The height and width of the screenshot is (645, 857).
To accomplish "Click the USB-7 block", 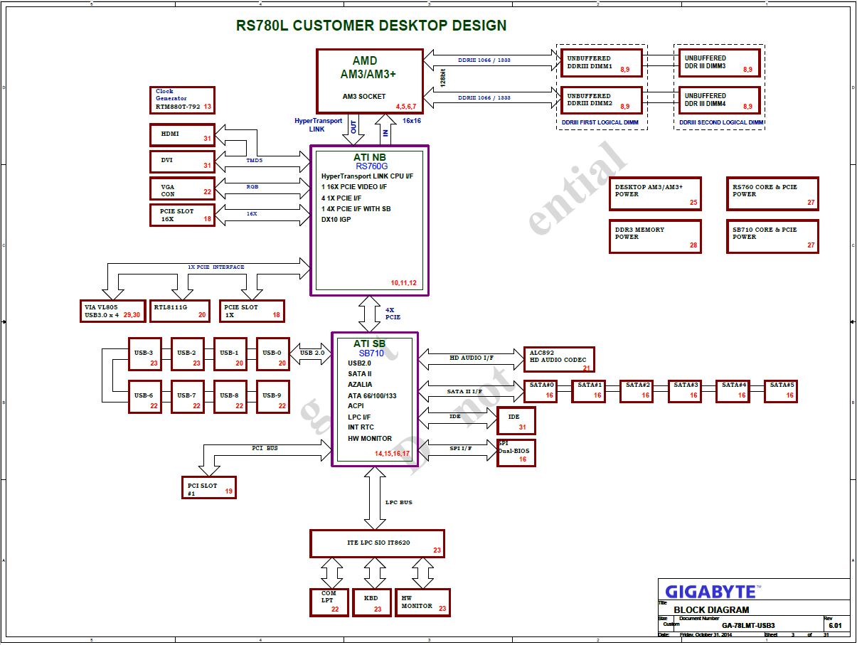I will (188, 397).
